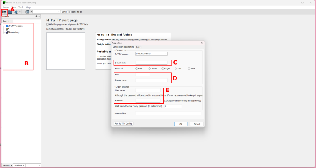
Task: Click the User name input field
Action: pos(148,90)
